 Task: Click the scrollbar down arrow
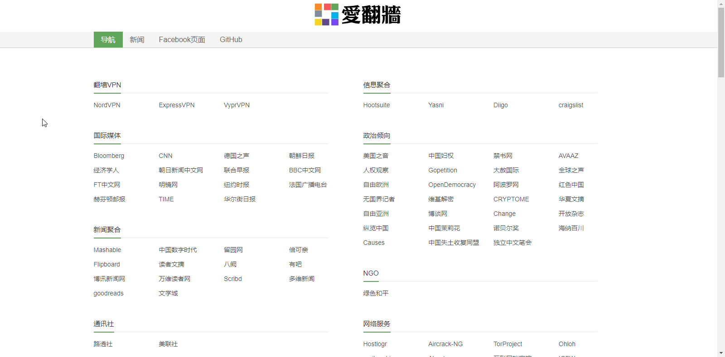[721, 353]
